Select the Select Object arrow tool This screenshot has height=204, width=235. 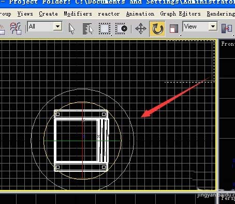click(71, 29)
